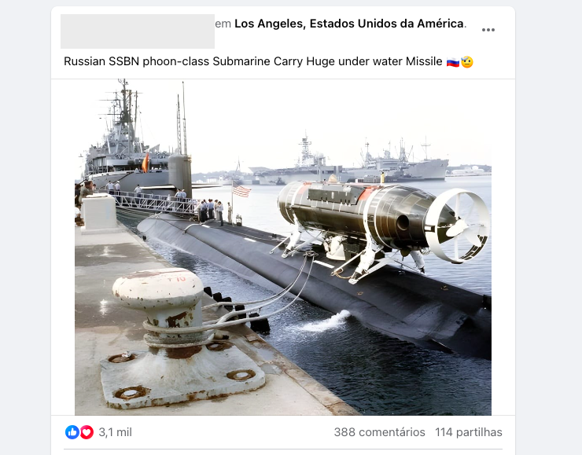Click the gangway with sailors in photo
Image resolution: width=582 pixels, height=455 pixels.
pyautogui.click(x=156, y=204)
